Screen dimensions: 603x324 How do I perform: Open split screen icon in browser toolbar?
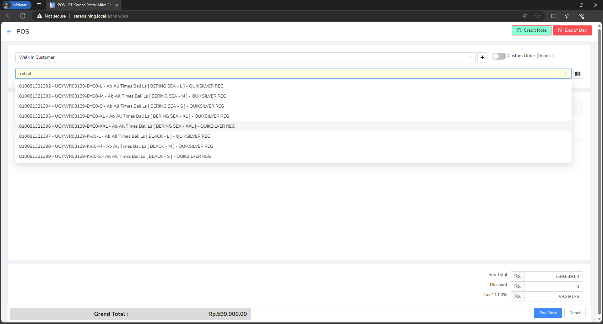coord(554,16)
